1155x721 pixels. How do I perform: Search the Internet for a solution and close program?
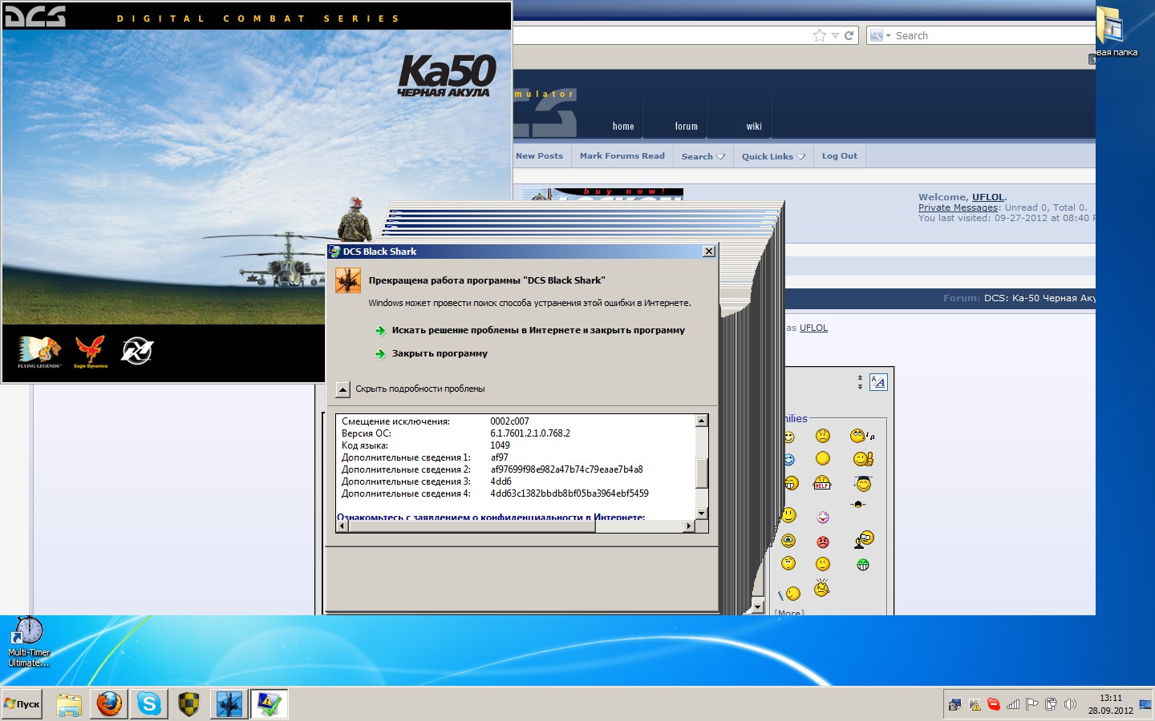pos(530,330)
